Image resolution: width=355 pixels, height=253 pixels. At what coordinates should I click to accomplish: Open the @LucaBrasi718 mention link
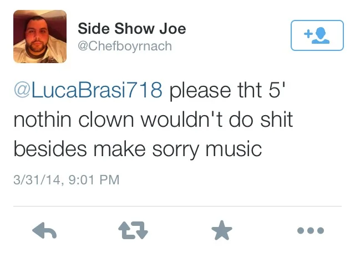coord(88,90)
